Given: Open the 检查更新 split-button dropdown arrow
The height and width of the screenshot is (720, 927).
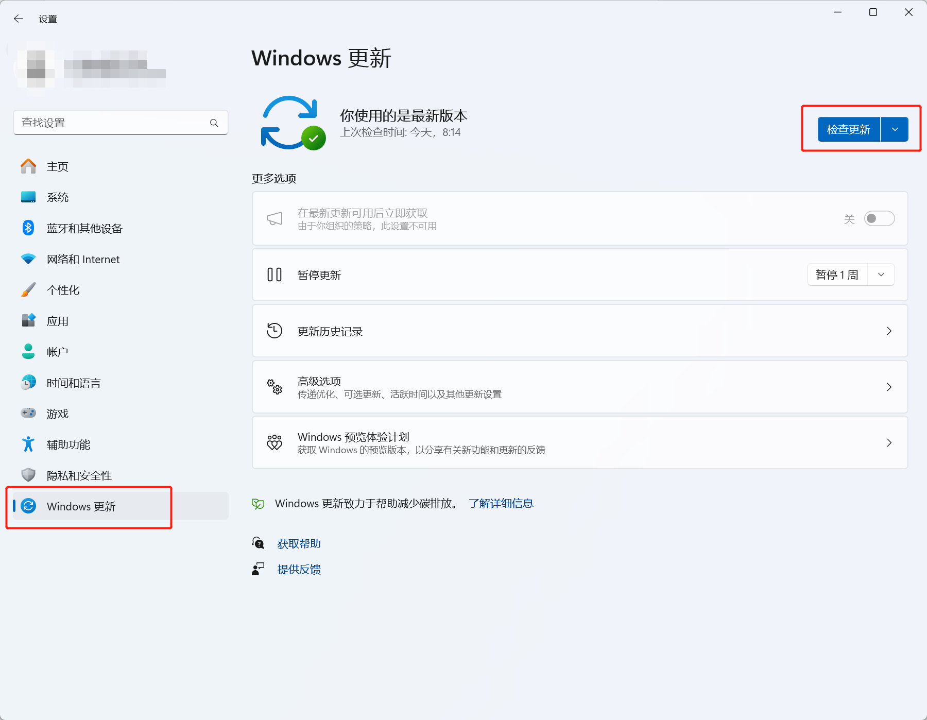Looking at the screenshot, I should tap(895, 129).
